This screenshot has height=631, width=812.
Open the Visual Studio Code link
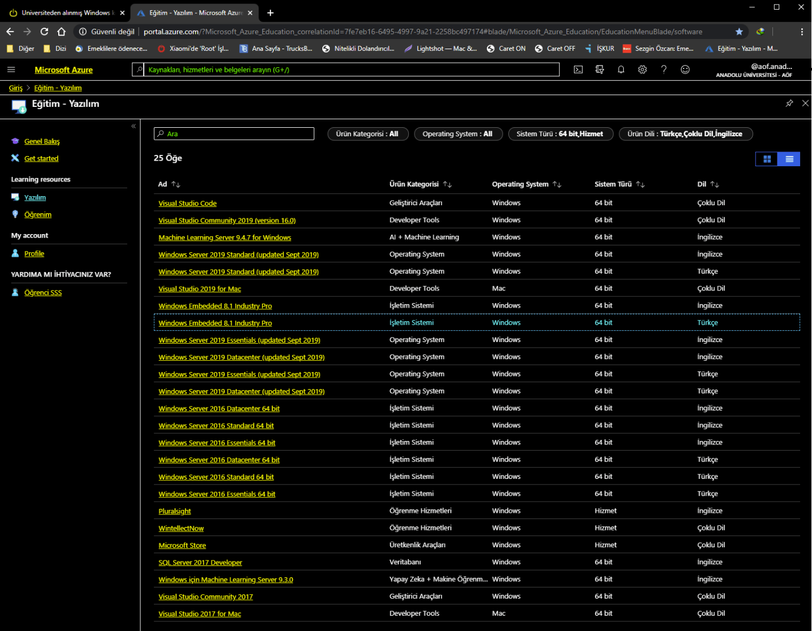click(x=187, y=204)
